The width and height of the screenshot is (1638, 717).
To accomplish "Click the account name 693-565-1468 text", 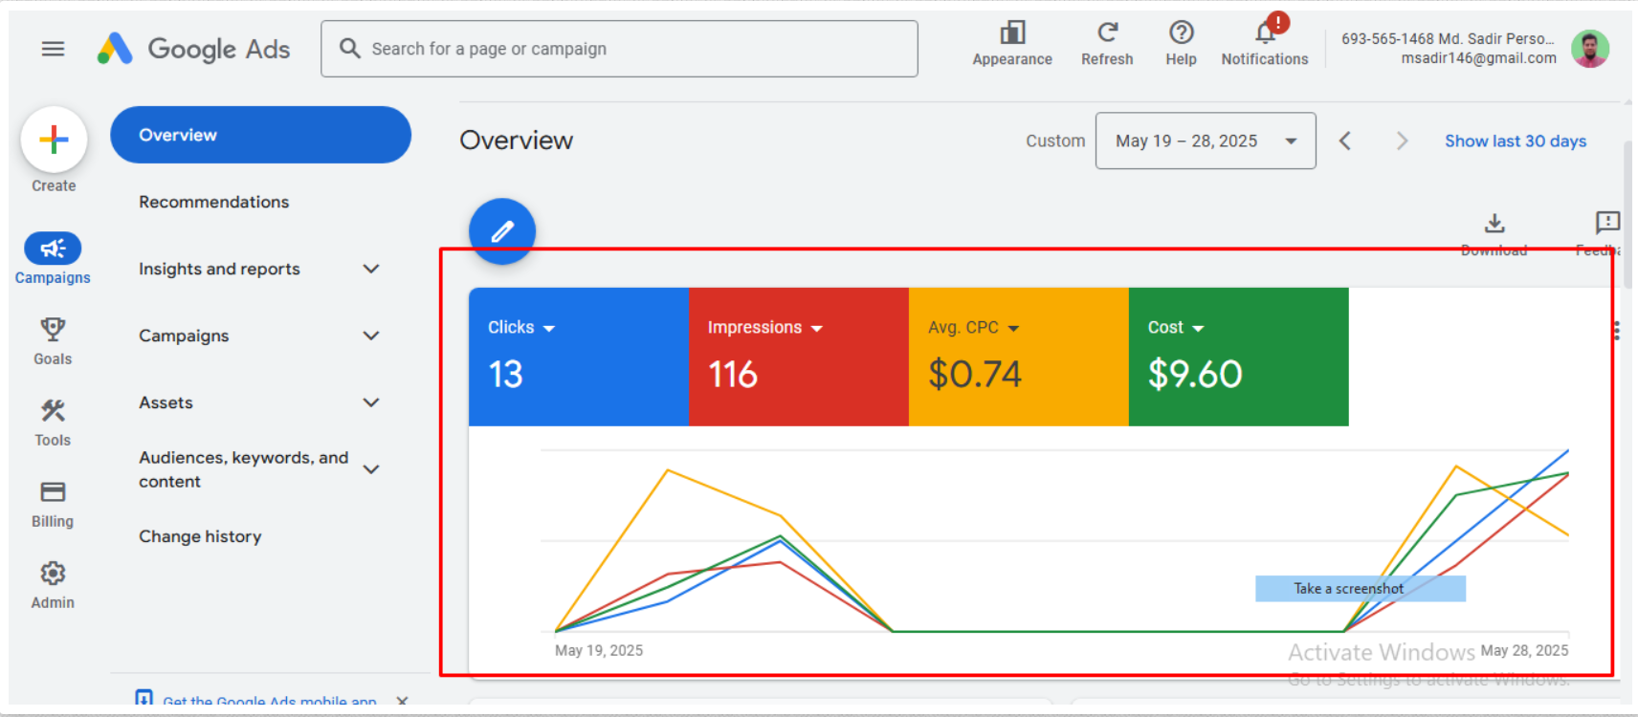I will (1448, 39).
